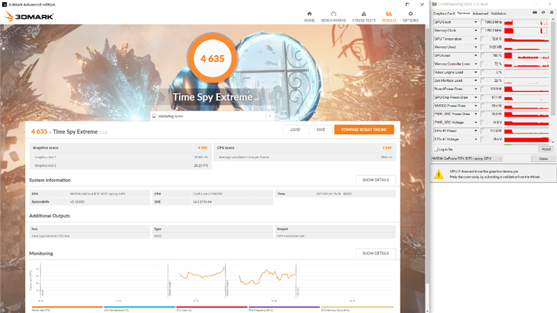Click the question mark beside Validating score
This screenshot has width=557, height=313.
269,116
